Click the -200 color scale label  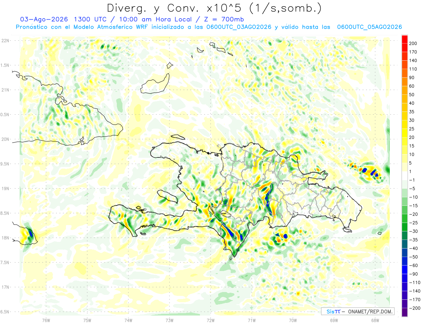414,308
